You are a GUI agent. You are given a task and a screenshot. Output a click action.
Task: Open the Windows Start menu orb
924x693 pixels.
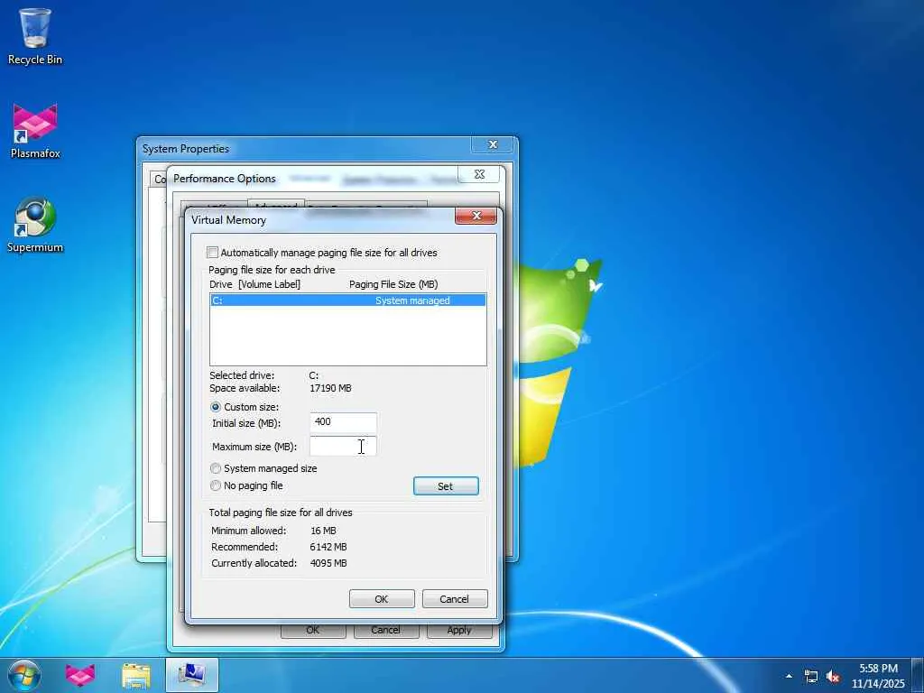(x=24, y=675)
